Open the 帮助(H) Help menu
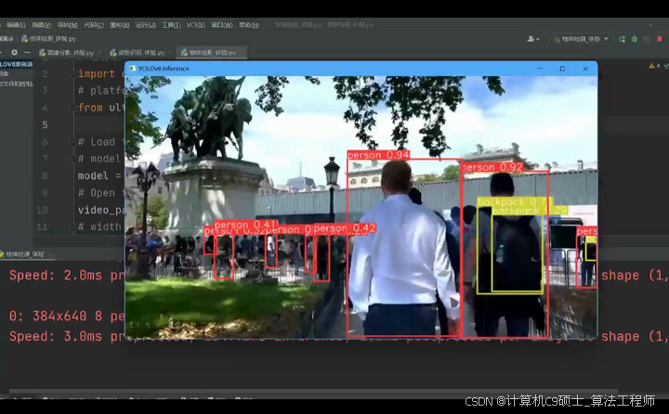This screenshot has width=669, height=414. pos(249,25)
